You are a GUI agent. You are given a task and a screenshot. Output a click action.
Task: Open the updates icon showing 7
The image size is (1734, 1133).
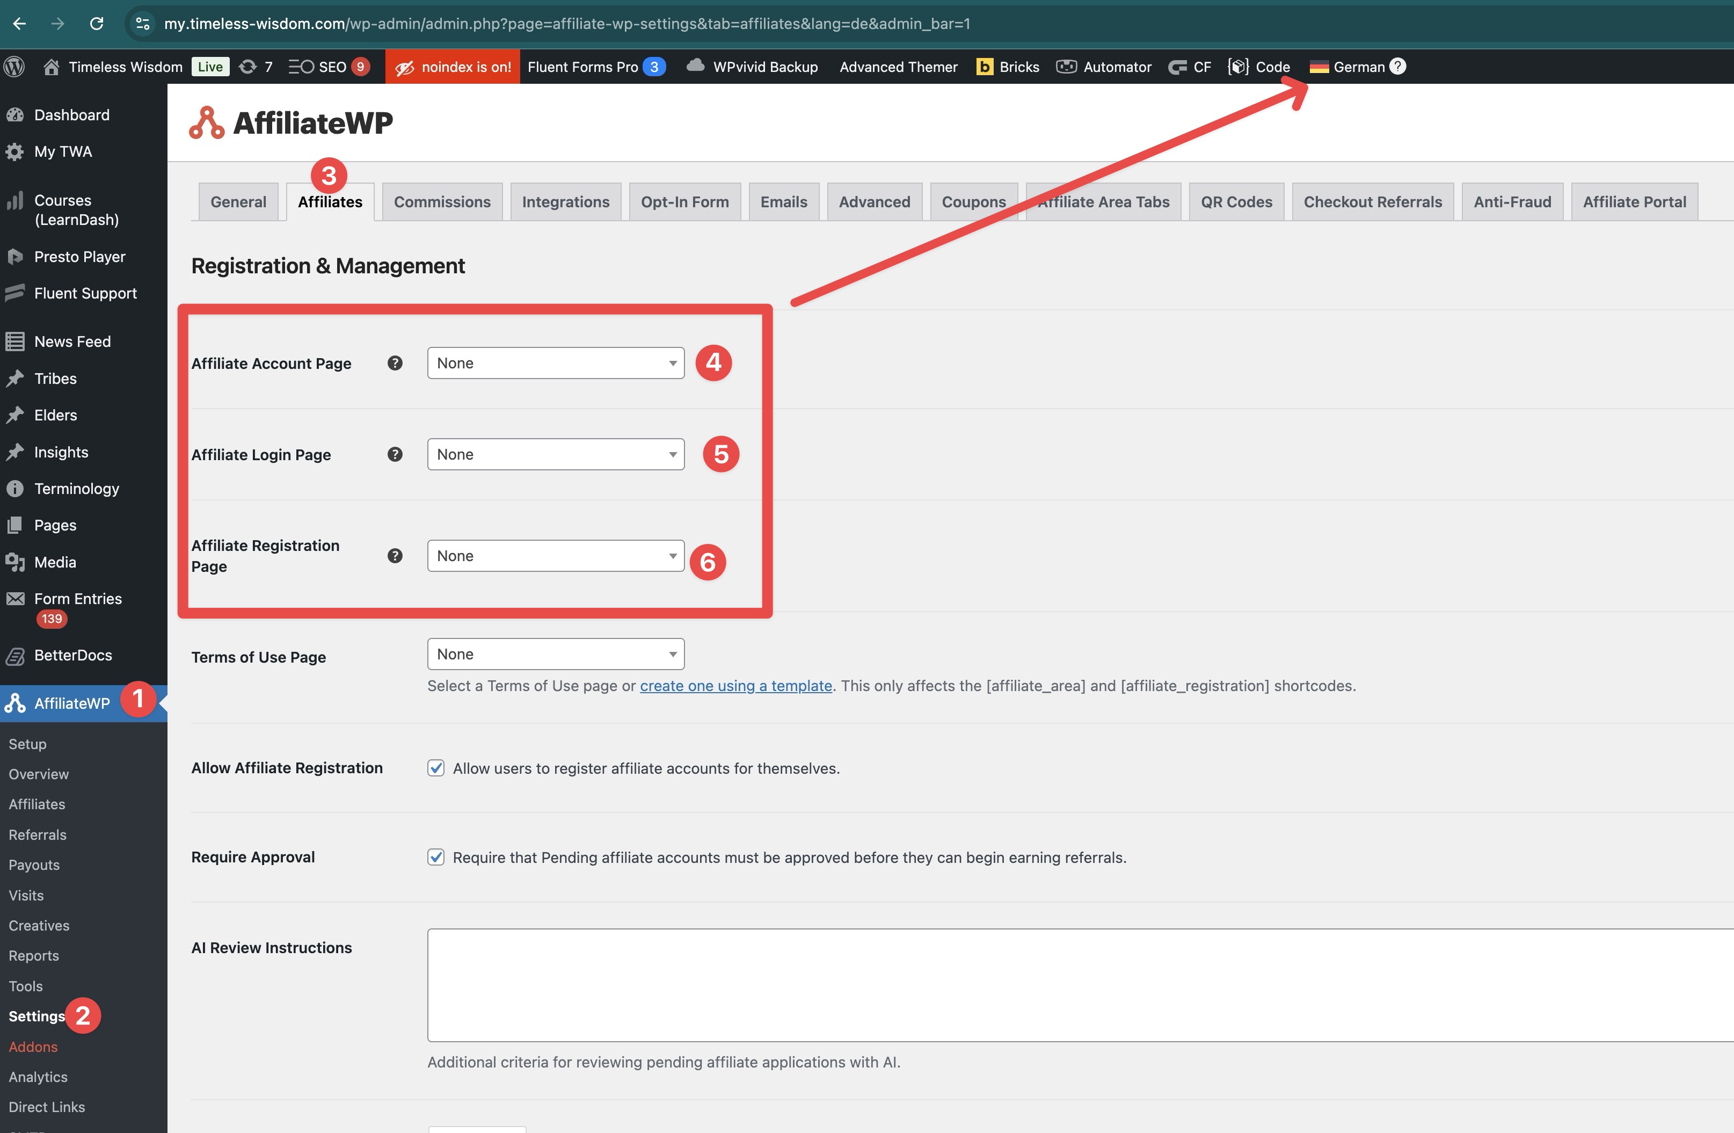click(256, 66)
